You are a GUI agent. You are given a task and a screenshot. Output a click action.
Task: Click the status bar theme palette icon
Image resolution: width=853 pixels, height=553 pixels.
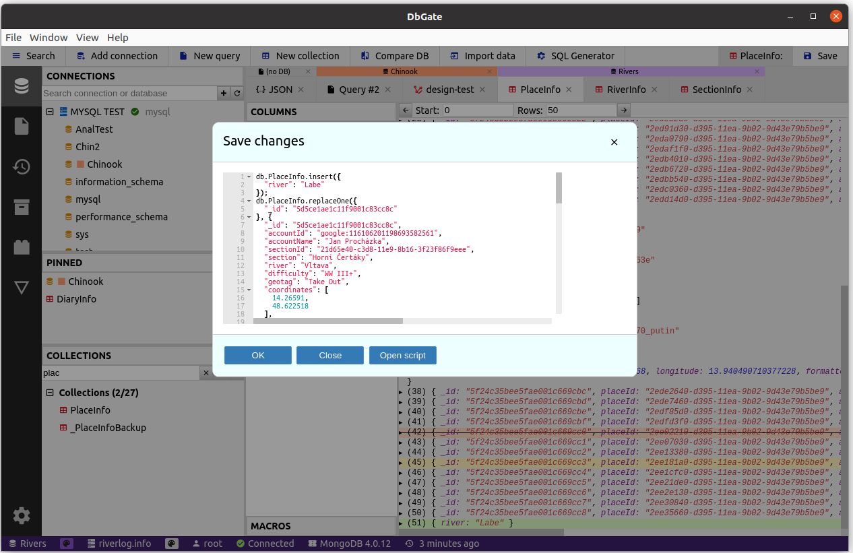pyautogui.click(x=67, y=544)
